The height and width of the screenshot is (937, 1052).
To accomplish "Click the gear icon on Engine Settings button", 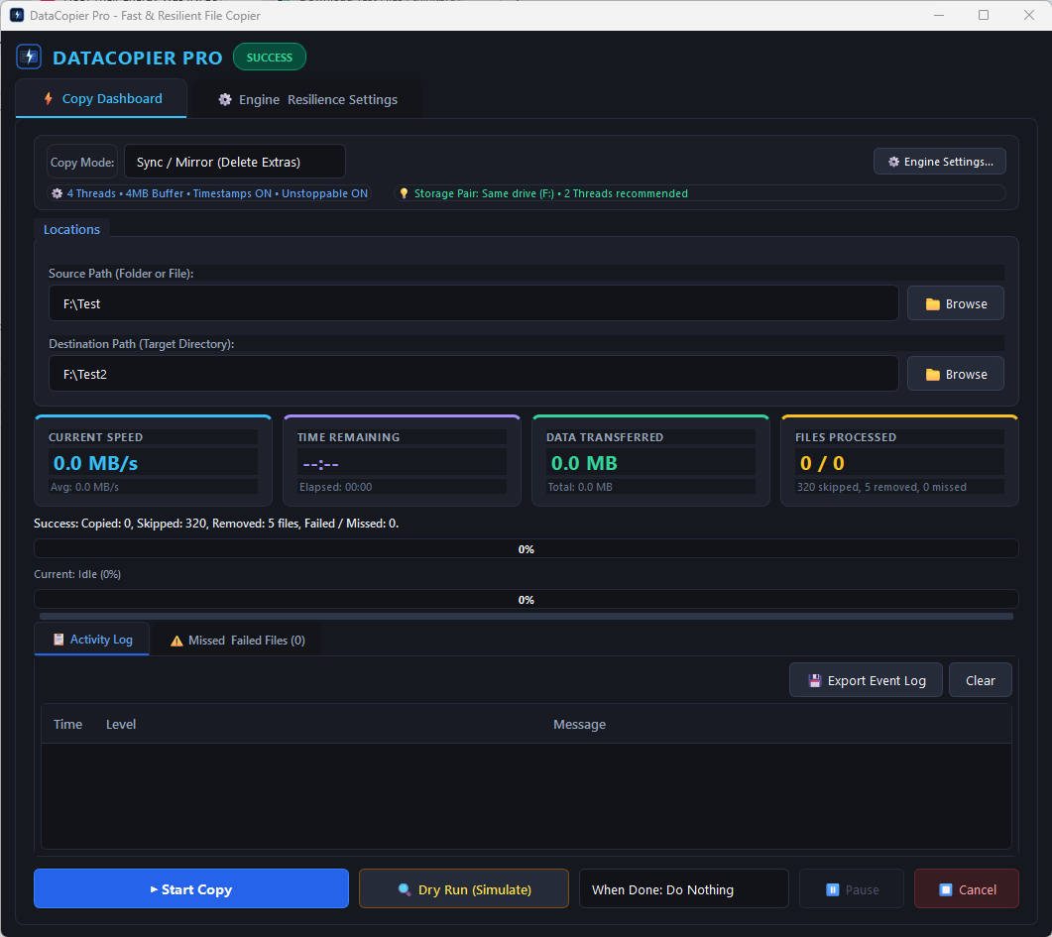I will coord(893,162).
